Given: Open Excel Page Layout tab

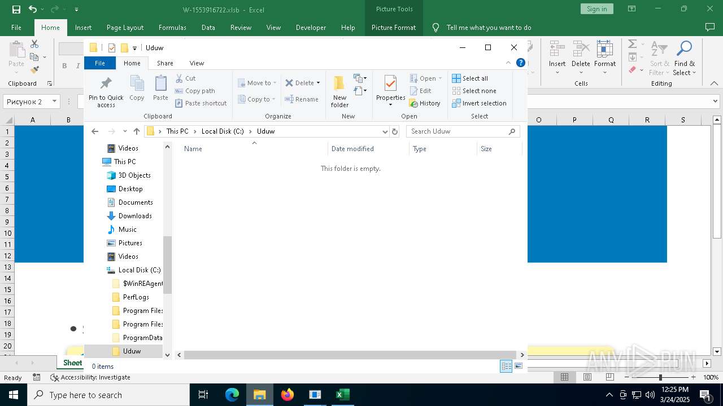Looking at the screenshot, I should coord(125,27).
